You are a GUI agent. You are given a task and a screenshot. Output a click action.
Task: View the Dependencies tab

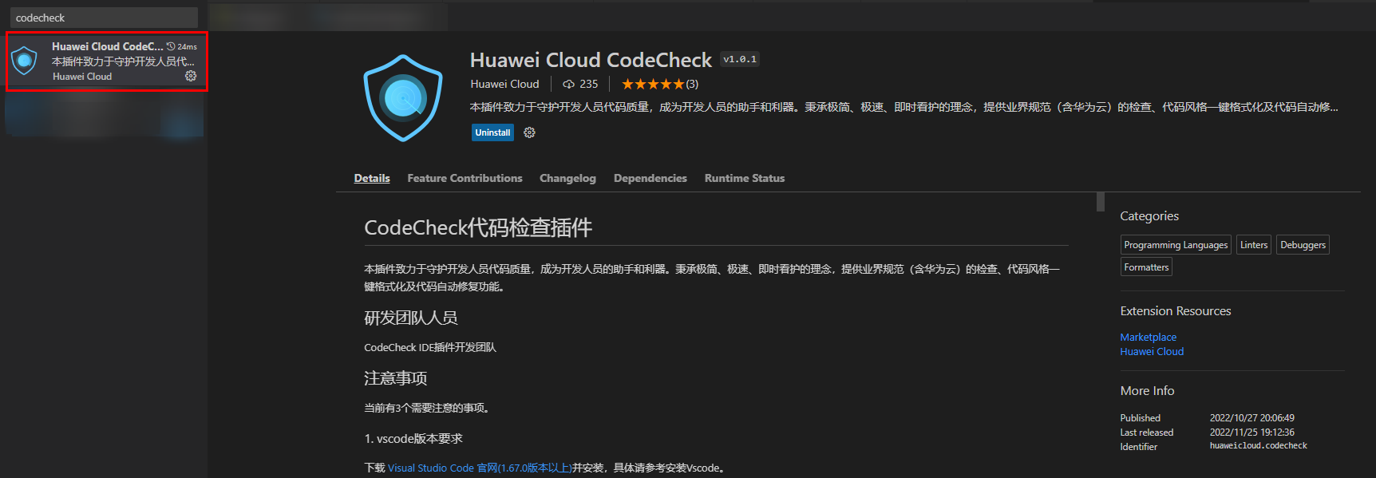pyautogui.click(x=650, y=178)
